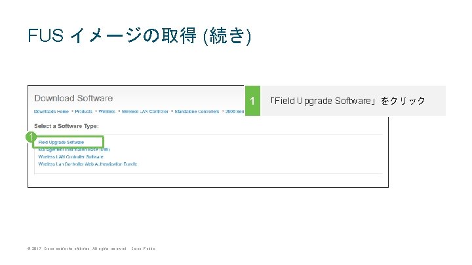Select the Wireless breadcrumb link

point(107,111)
